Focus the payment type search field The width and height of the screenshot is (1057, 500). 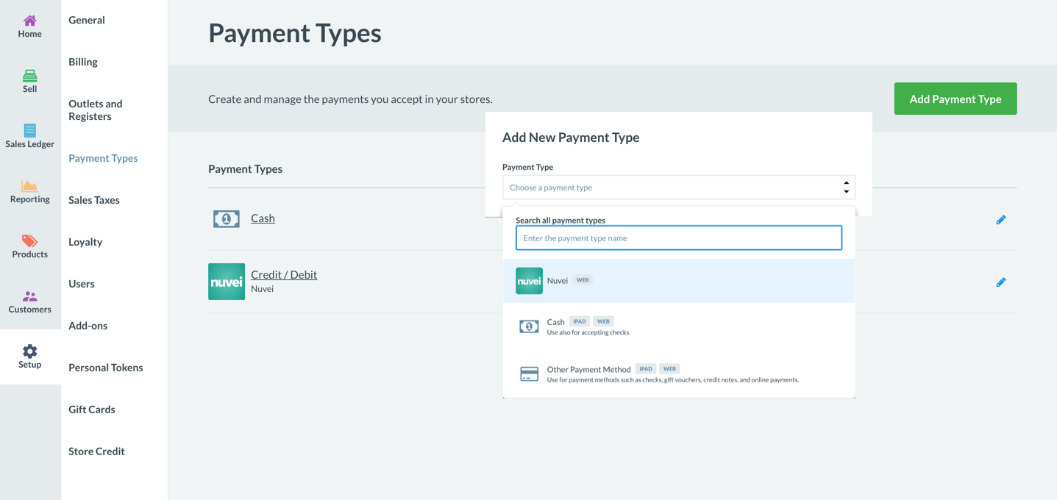click(x=678, y=238)
